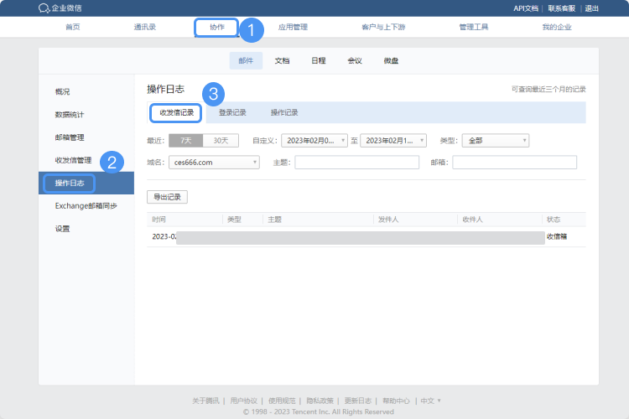Switch to the 文档 sub-tab

[x=282, y=60]
